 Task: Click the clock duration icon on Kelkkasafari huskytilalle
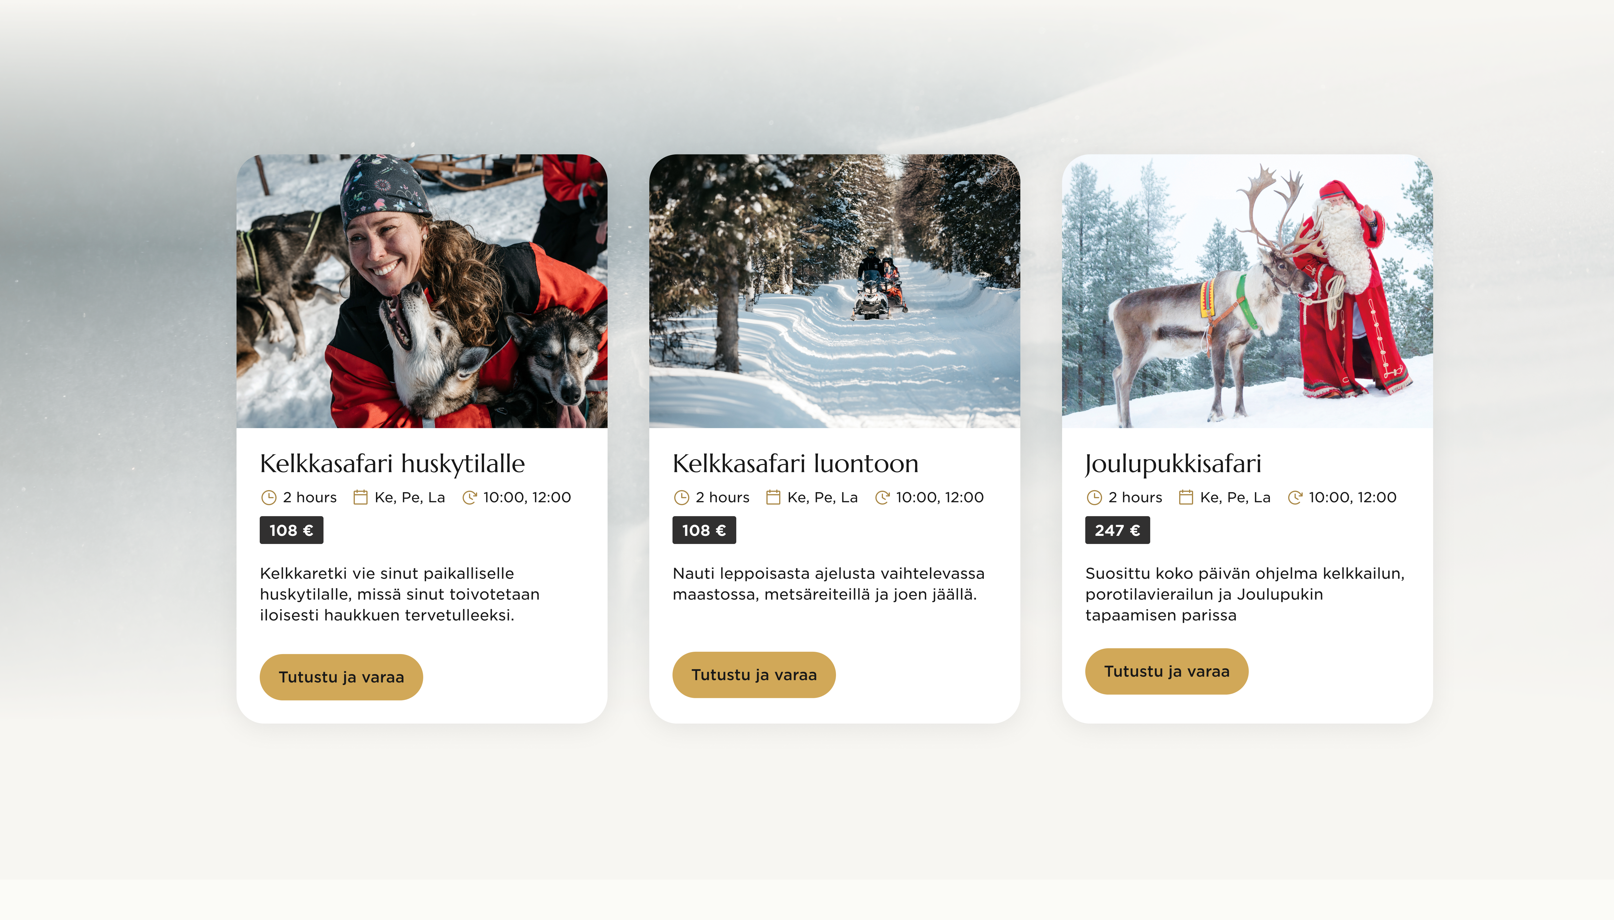[269, 497]
